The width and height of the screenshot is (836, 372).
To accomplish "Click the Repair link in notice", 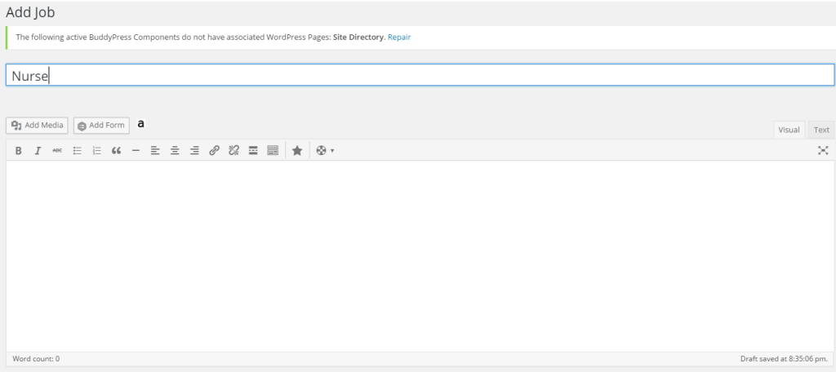I will pyautogui.click(x=399, y=38).
